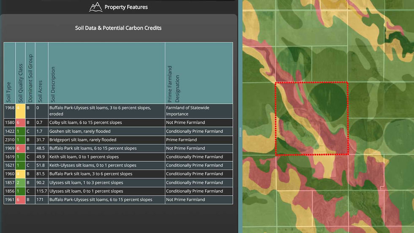Click green quality swatch for soil 1856
Screen dimensions: 414x233
coord(20,191)
